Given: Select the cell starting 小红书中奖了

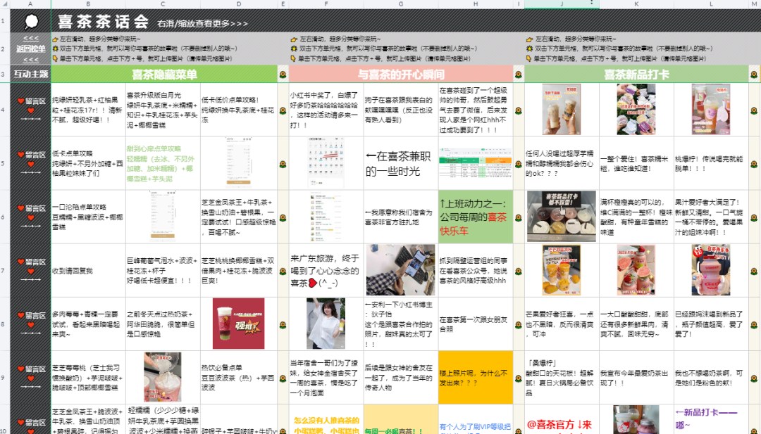Looking at the screenshot, I should (x=326, y=110).
